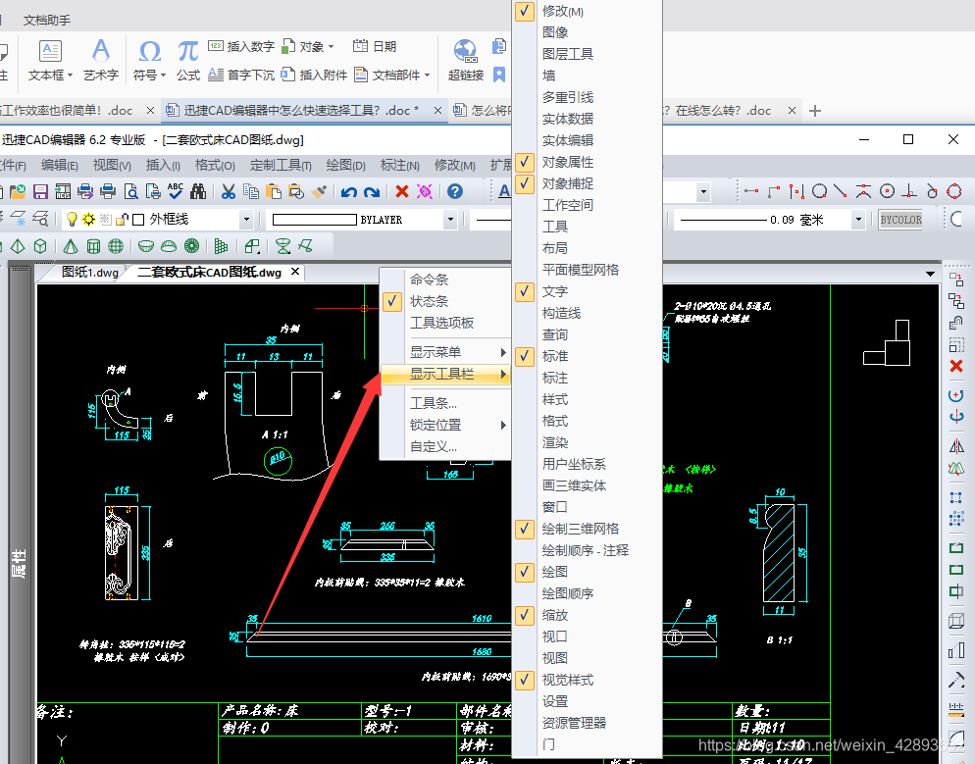Click the pyramid 3D mesh icon
Screen dimensions: 975x764
[18, 246]
